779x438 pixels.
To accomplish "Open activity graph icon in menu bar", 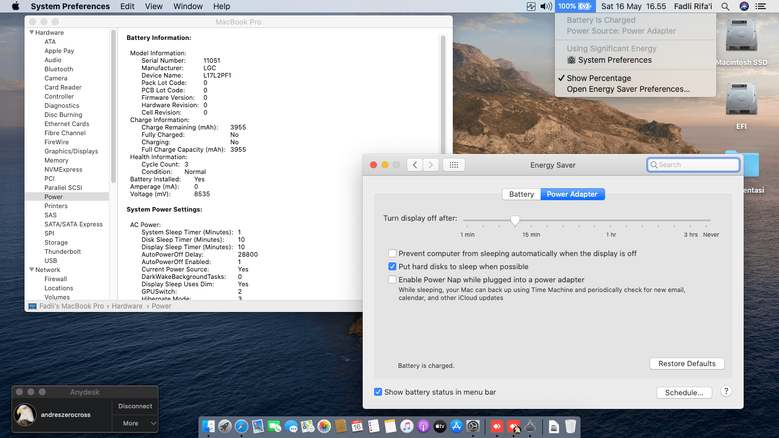I will click(531, 6).
